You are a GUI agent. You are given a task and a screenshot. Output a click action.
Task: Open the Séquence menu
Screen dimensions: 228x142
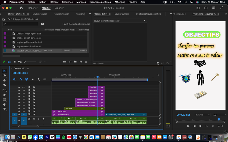(68, 2)
